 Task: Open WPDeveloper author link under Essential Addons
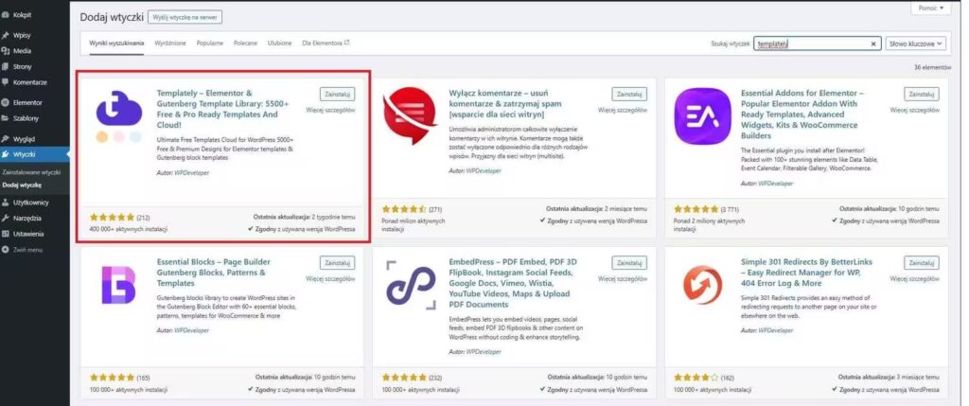776,184
